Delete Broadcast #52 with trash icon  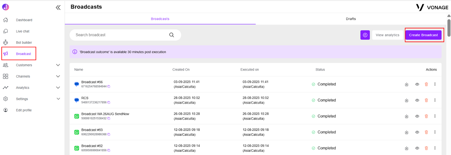(426, 148)
